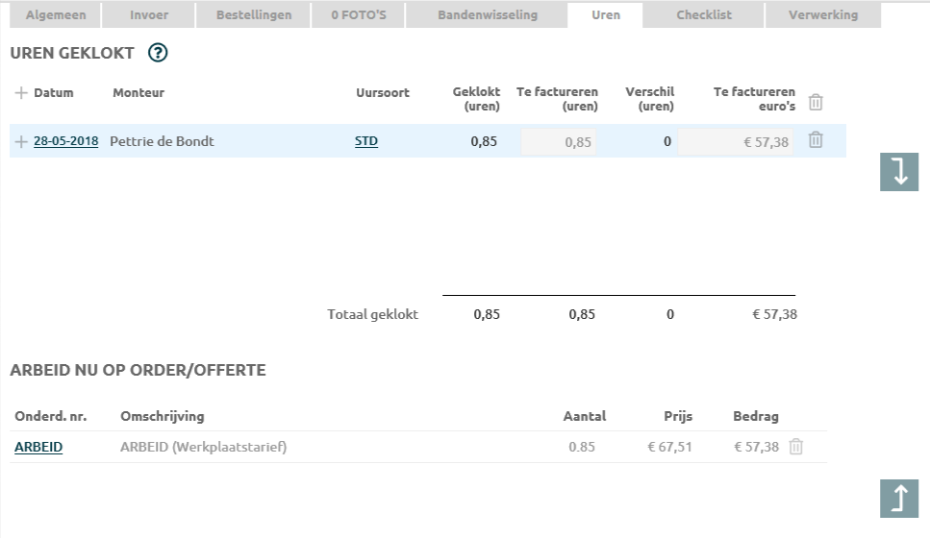Click the ARBEID part number link

tap(38, 447)
